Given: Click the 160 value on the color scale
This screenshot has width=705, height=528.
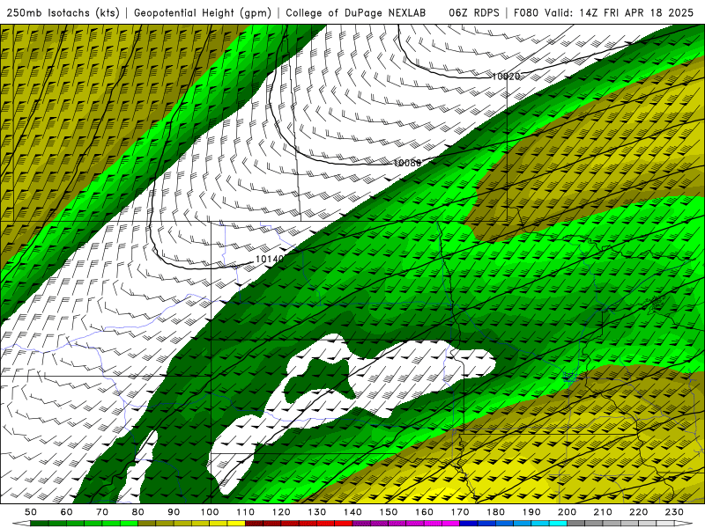Looking at the screenshot, I should coord(424,512).
